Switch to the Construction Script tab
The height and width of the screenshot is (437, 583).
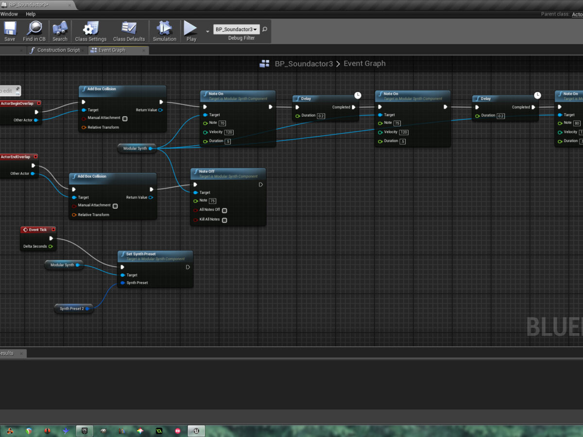pyautogui.click(x=58, y=50)
